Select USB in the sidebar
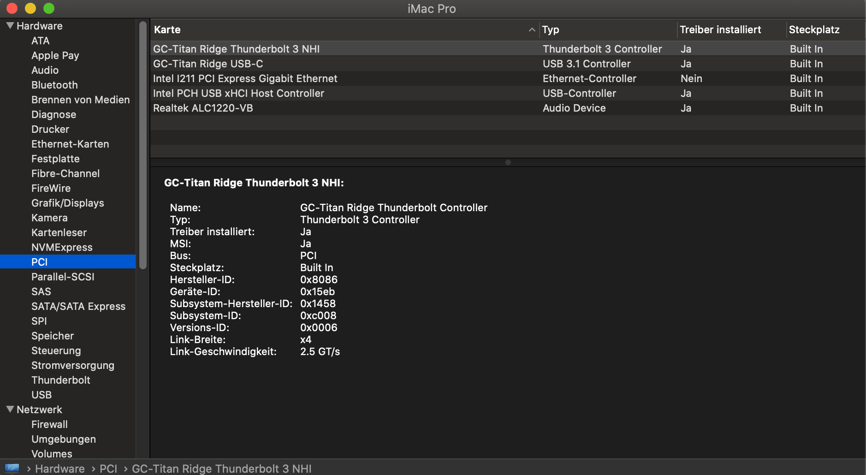866x475 pixels. click(x=42, y=395)
